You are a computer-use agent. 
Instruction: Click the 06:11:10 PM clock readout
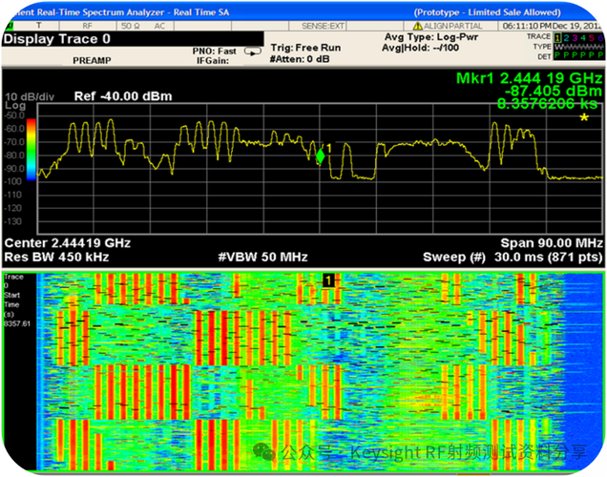coord(527,26)
